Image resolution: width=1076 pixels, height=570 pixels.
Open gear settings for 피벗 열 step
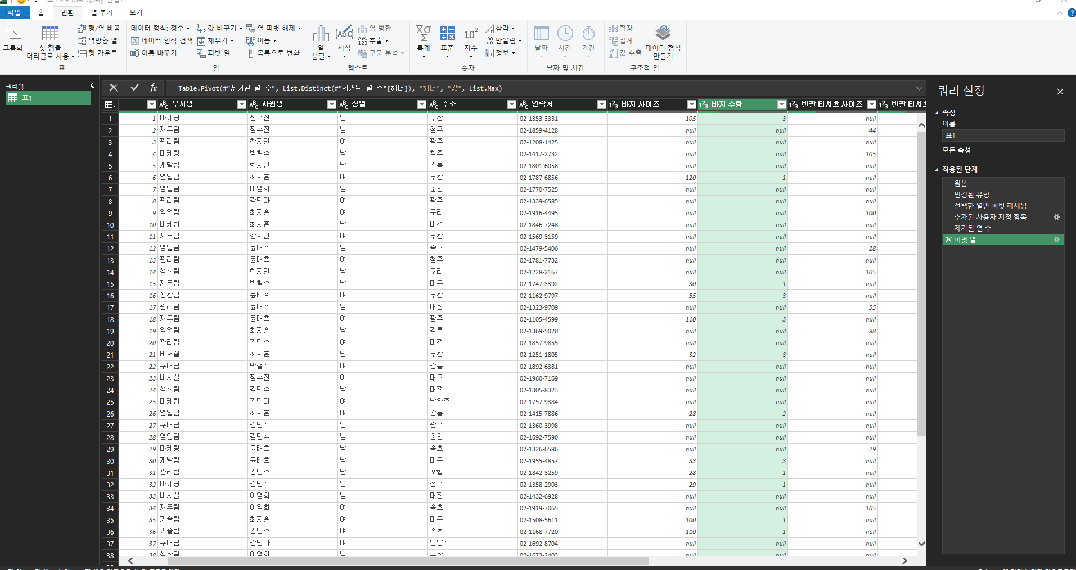coord(1056,239)
